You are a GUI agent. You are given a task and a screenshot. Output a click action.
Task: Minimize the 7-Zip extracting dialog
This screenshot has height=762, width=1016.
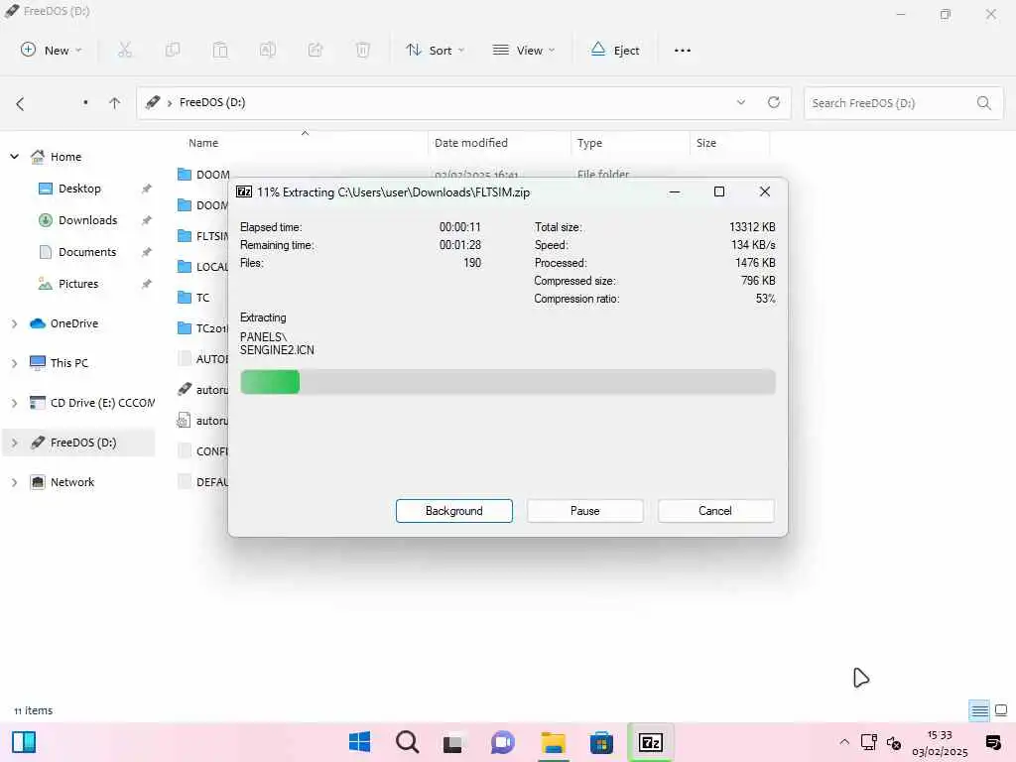click(x=675, y=191)
